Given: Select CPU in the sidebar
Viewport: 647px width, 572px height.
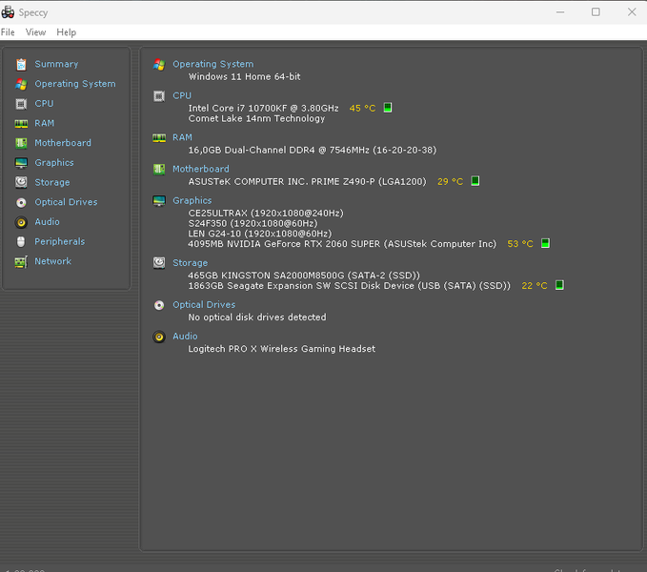Looking at the screenshot, I should (44, 104).
